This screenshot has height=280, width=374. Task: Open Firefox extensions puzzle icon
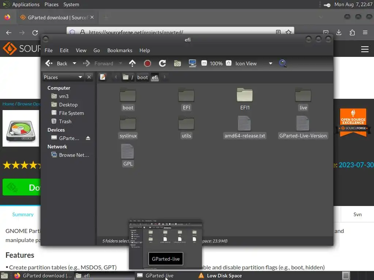[352, 32]
